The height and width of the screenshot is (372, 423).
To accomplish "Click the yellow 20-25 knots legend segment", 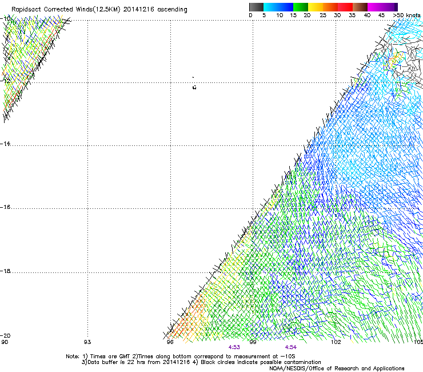I will click(316, 7).
